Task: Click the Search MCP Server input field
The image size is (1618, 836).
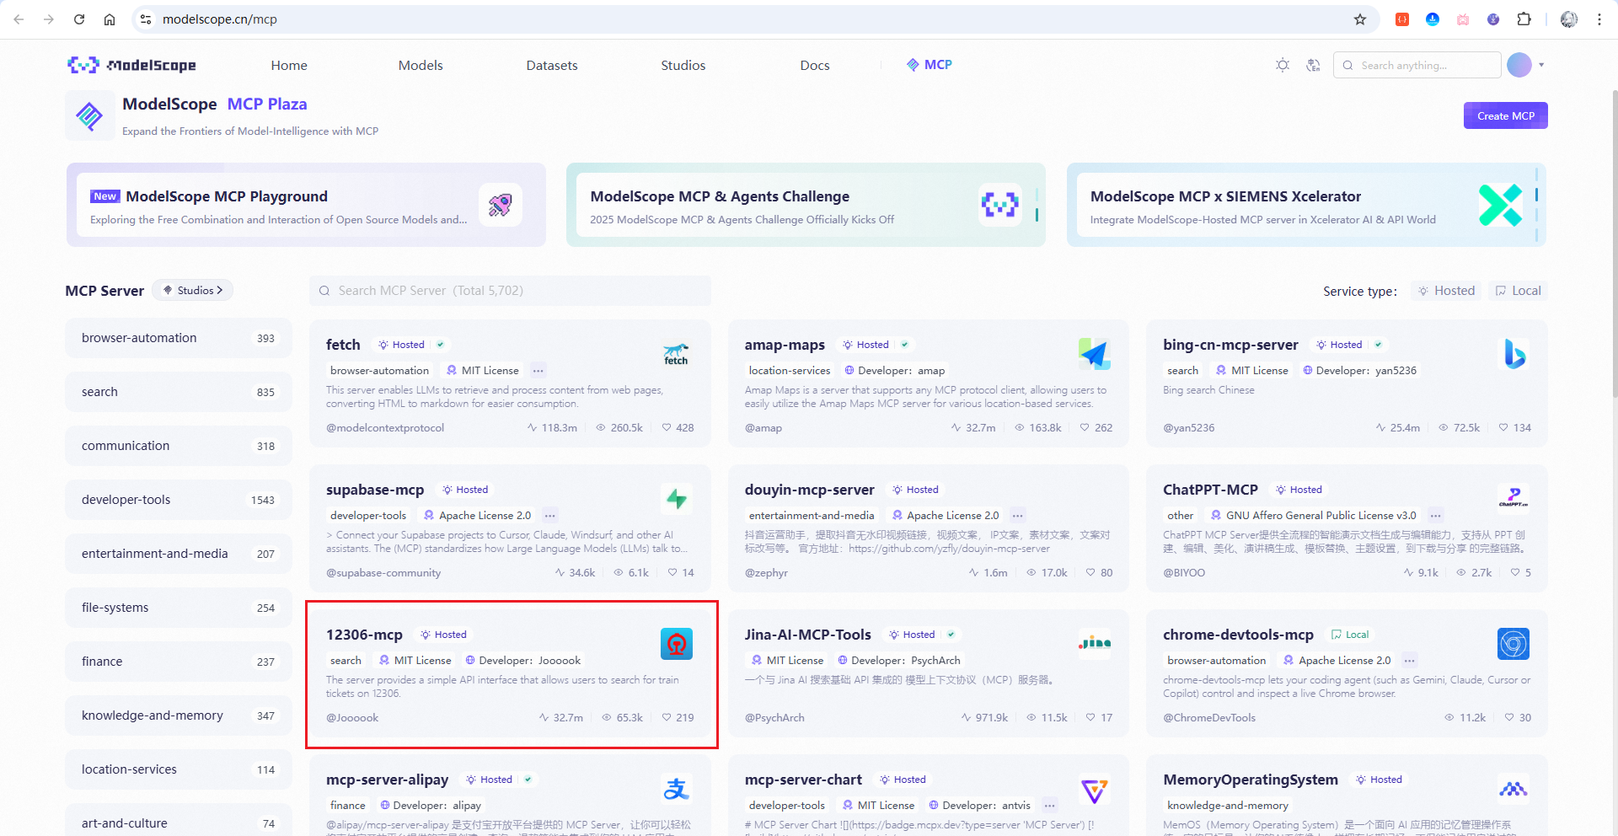Action: [x=510, y=291]
